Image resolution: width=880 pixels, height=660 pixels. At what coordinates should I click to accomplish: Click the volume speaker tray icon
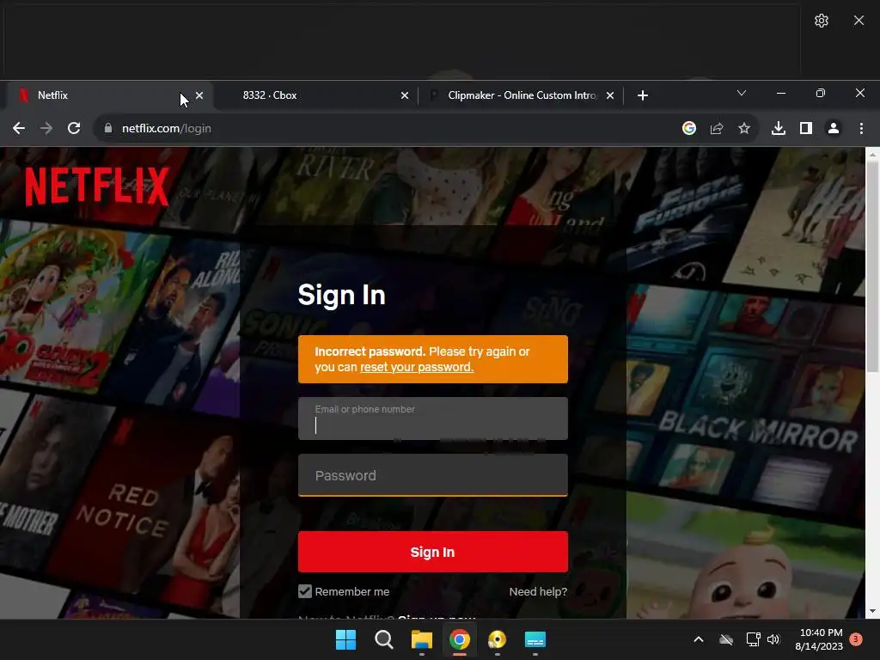(x=773, y=639)
